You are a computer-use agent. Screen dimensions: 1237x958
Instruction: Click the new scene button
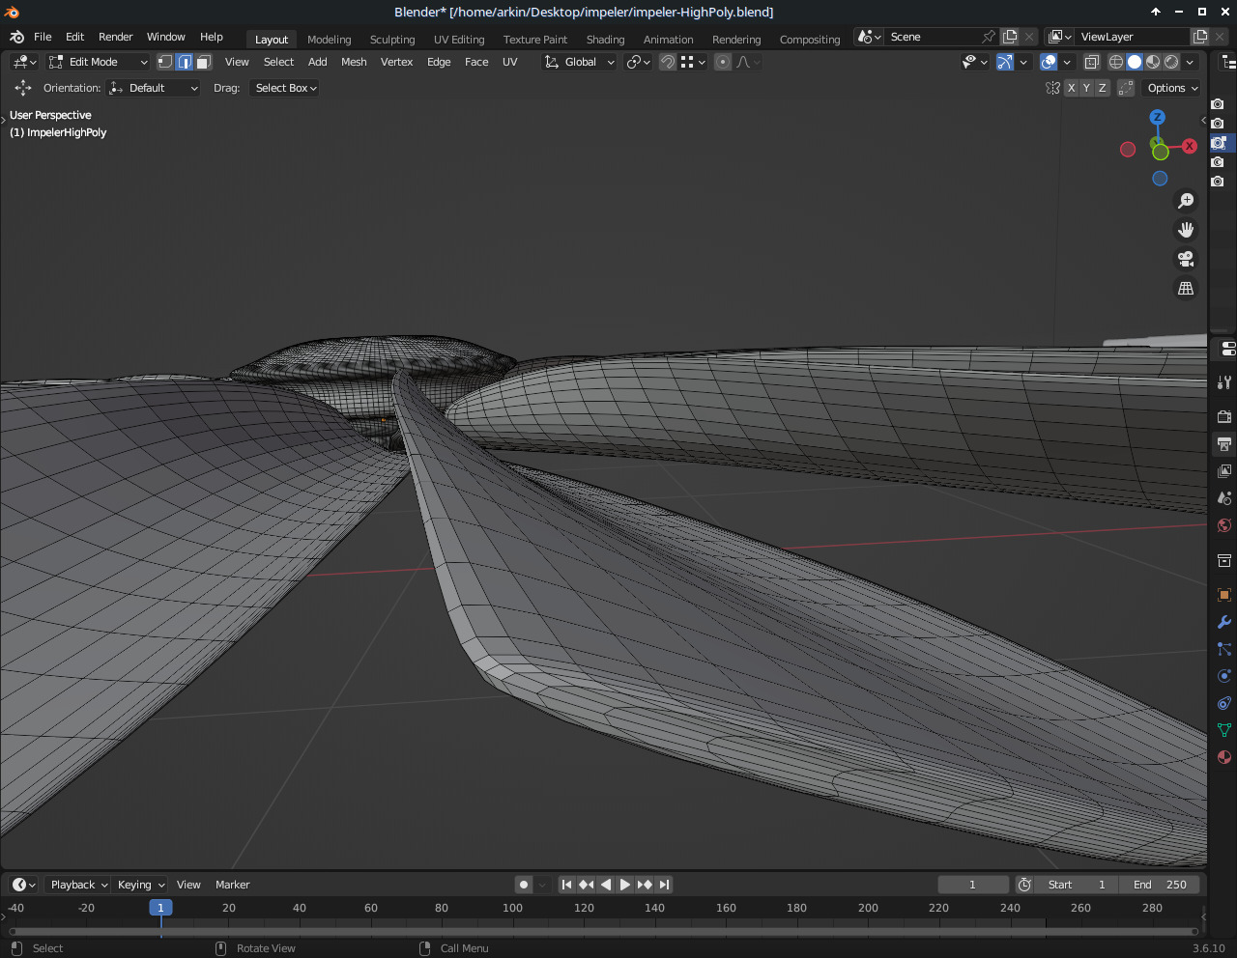click(x=1010, y=37)
